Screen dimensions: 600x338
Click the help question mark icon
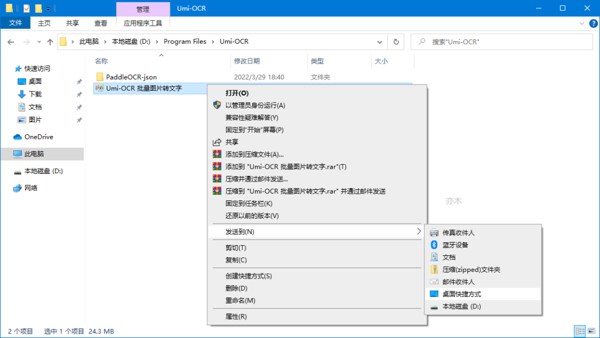pos(591,23)
